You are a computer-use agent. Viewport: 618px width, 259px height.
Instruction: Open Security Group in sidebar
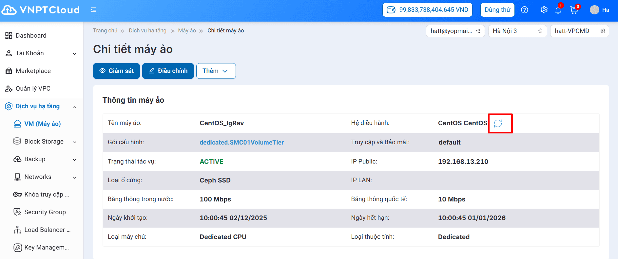tap(45, 212)
